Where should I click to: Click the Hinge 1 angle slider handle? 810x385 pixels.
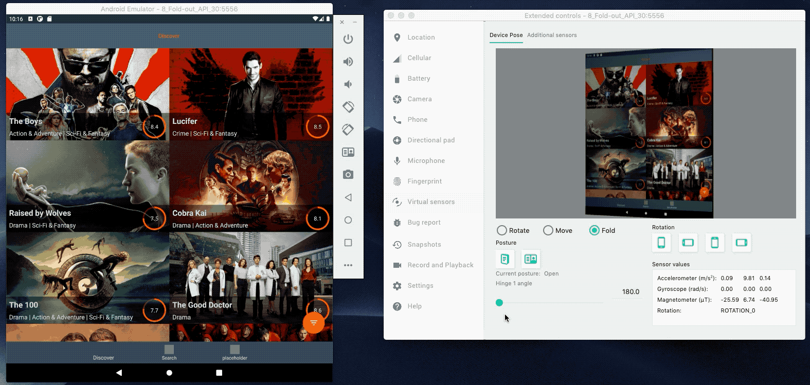point(499,303)
